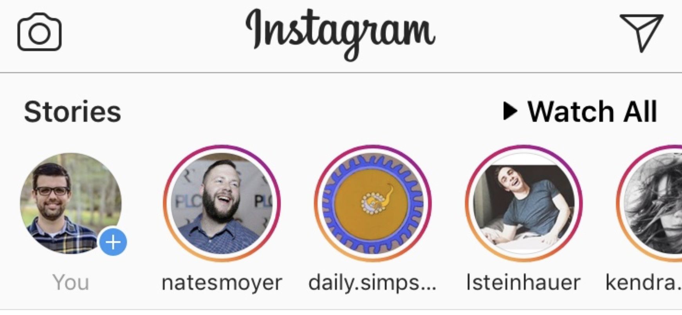The width and height of the screenshot is (682, 315).
Task: Open the camera from the top bar
Action: [x=39, y=32]
